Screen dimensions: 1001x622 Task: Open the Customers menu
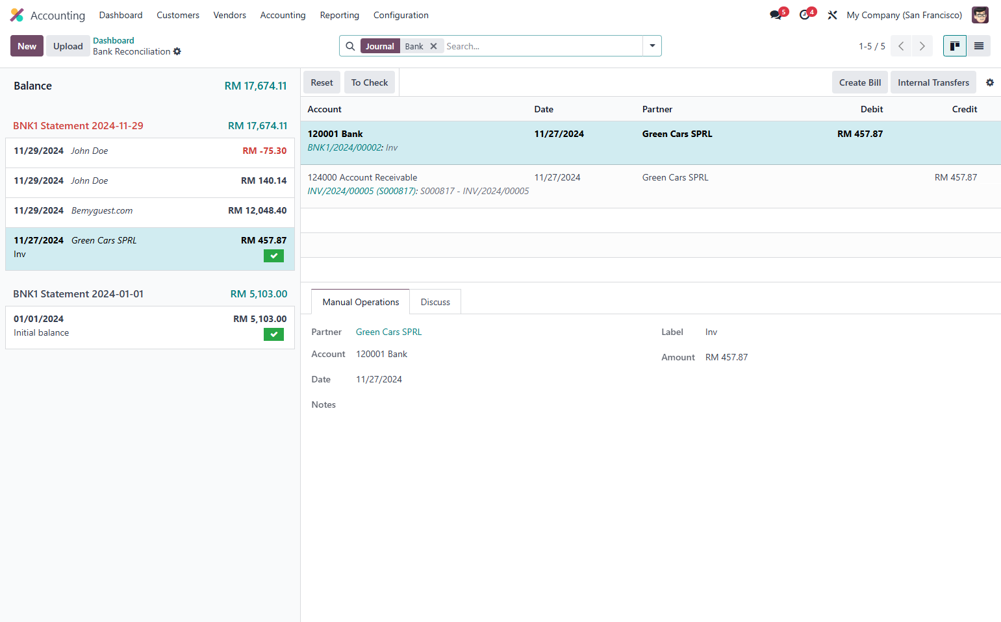point(178,15)
